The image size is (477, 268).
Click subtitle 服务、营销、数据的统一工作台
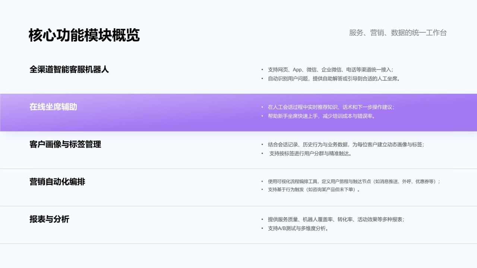(x=398, y=33)
